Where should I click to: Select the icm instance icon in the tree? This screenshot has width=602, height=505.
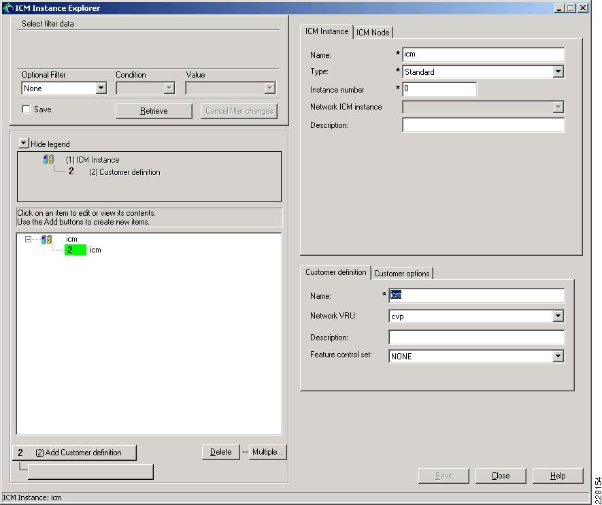46,240
